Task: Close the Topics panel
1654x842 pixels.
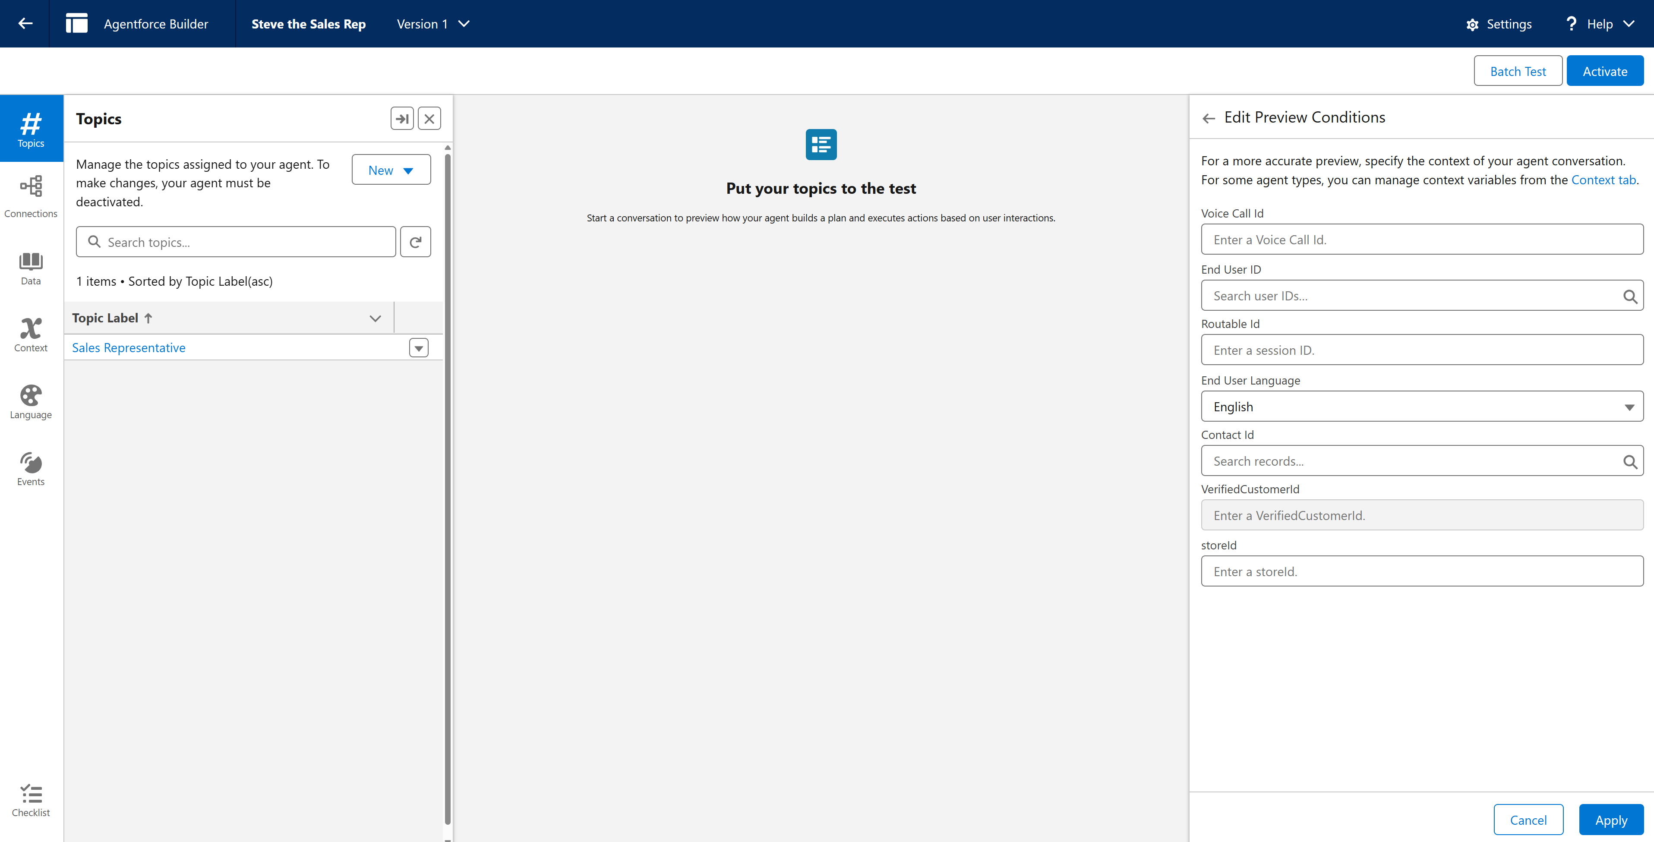Action: pyautogui.click(x=429, y=119)
